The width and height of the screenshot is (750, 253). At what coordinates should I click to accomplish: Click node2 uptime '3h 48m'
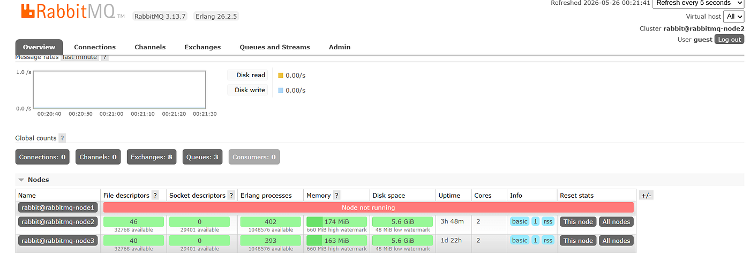coord(451,221)
